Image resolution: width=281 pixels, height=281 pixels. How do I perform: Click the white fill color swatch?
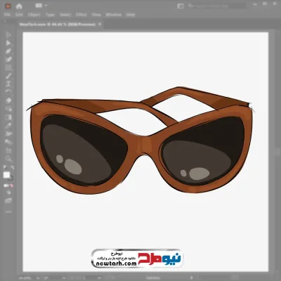pos(6,175)
